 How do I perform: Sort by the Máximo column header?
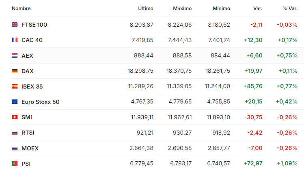(182, 8)
